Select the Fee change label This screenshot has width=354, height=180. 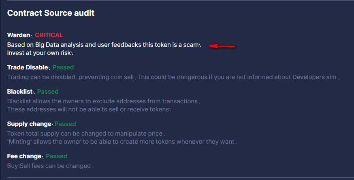[x=24, y=156]
